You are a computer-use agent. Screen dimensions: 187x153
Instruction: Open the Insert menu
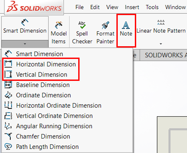tap(132, 7)
